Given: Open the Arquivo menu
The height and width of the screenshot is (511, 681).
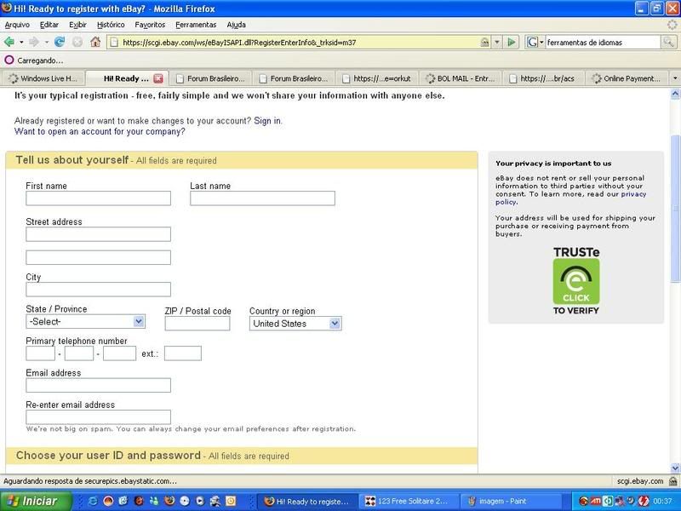Looking at the screenshot, I should tap(17, 25).
